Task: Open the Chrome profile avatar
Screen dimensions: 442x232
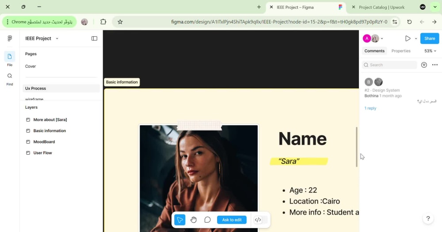Action: point(84,22)
